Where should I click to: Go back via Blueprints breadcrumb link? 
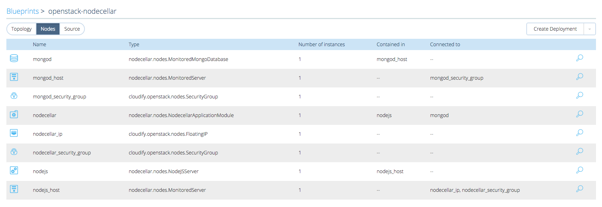[x=23, y=11]
